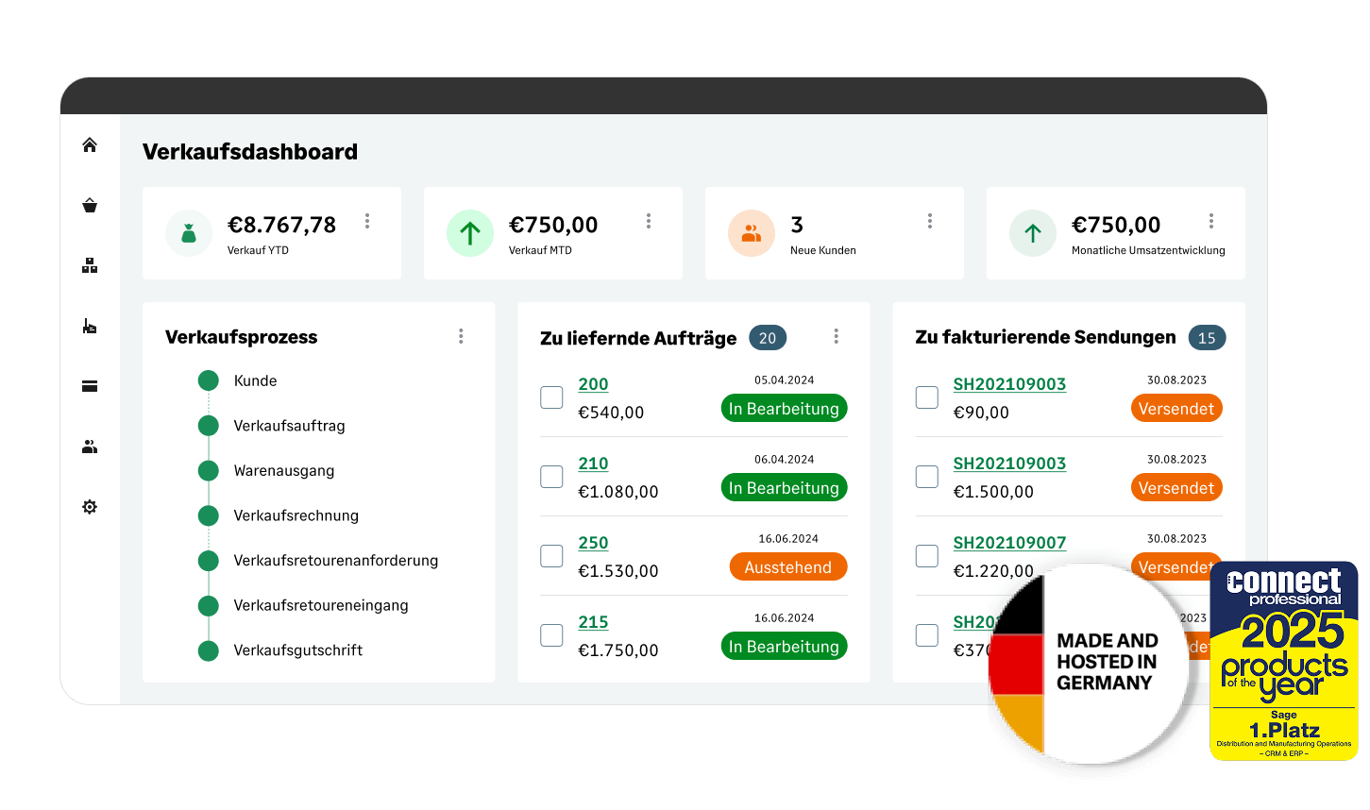1370x810 pixels.
Task: Click the green arrow icon on Verkauf MTD
Action: 469,233
